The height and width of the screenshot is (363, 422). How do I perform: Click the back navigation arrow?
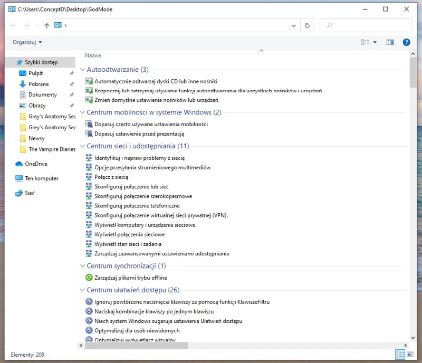coord(13,25)
